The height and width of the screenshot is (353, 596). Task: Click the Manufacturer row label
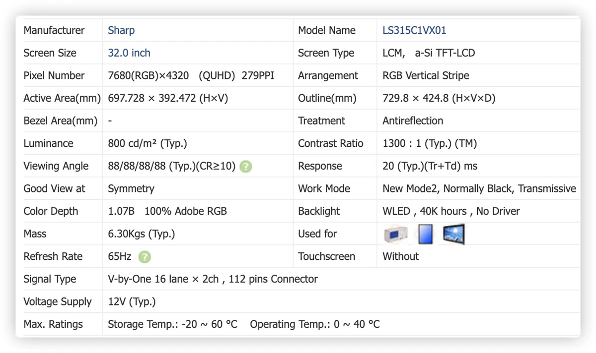54,30
